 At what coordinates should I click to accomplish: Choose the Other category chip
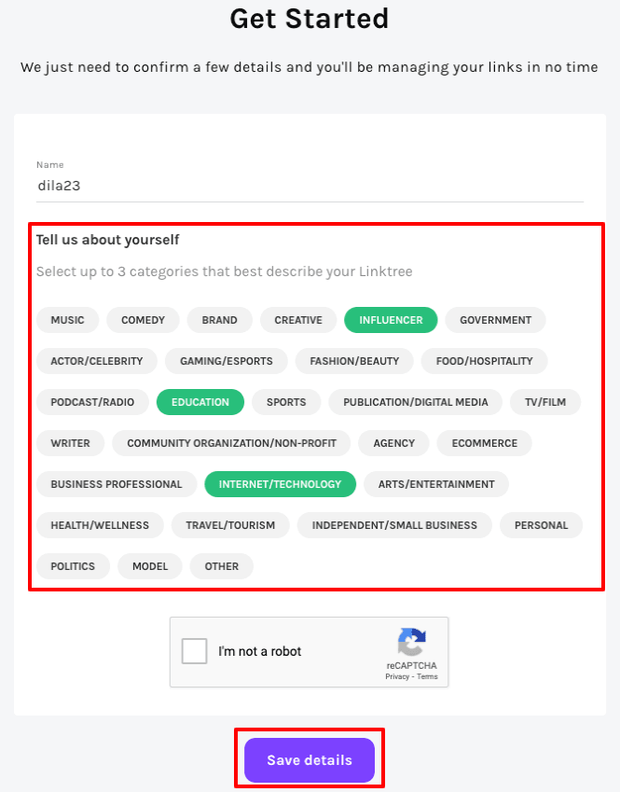click(222, 566)
